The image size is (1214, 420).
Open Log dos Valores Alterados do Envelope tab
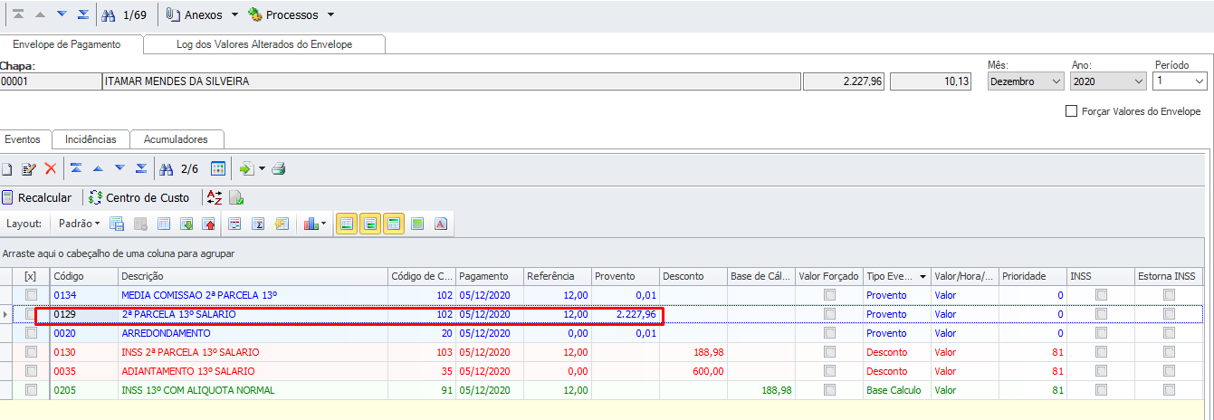click(x=265, y=44)
